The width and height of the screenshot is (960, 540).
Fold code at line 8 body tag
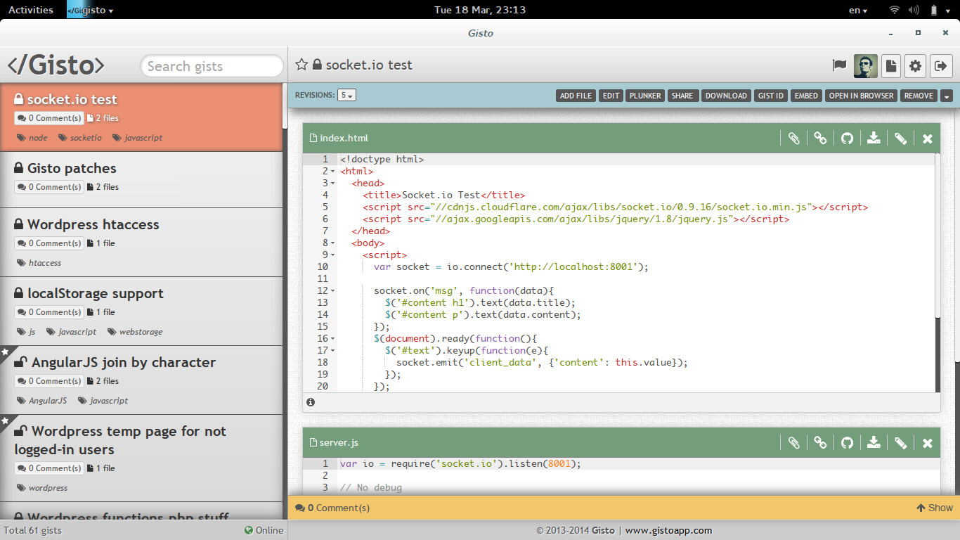(x=332, y=243)
